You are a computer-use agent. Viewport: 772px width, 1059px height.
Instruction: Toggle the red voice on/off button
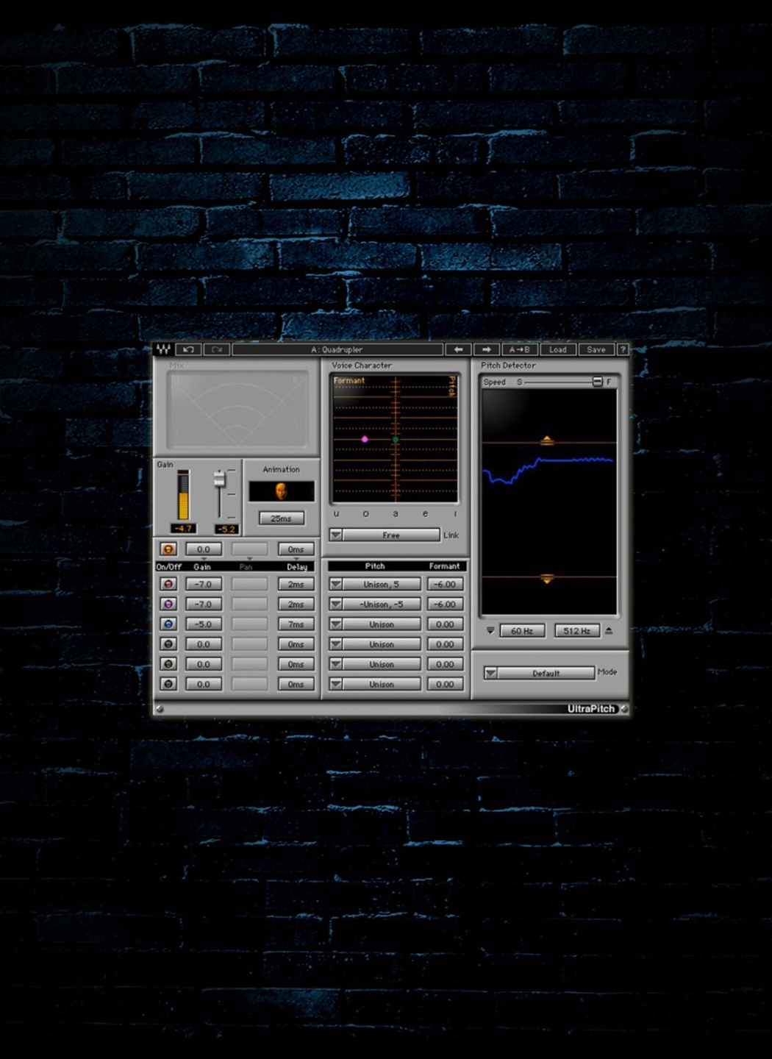[x=168, y=584]
